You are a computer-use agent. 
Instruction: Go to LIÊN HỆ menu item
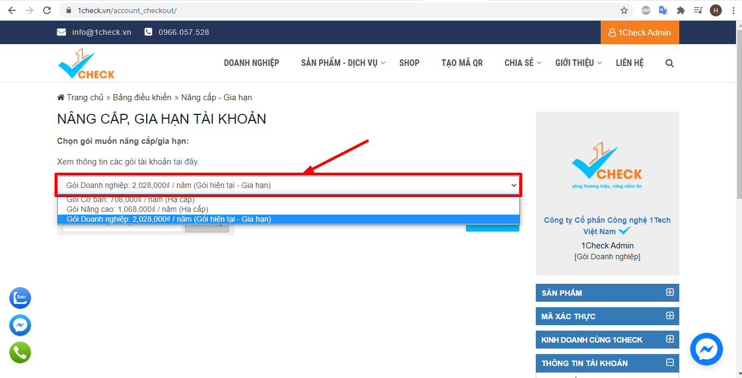click(630, 63)
